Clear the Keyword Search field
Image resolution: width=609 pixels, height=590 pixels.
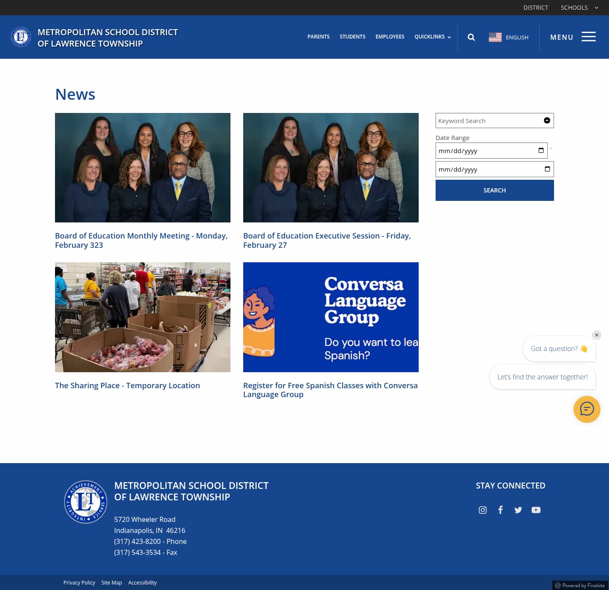click(x=546, y=121)
